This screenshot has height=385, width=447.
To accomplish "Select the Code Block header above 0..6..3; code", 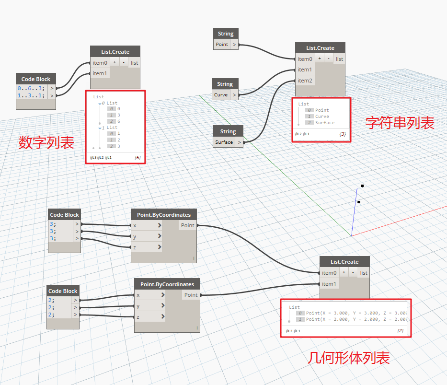I will [35, 79].
